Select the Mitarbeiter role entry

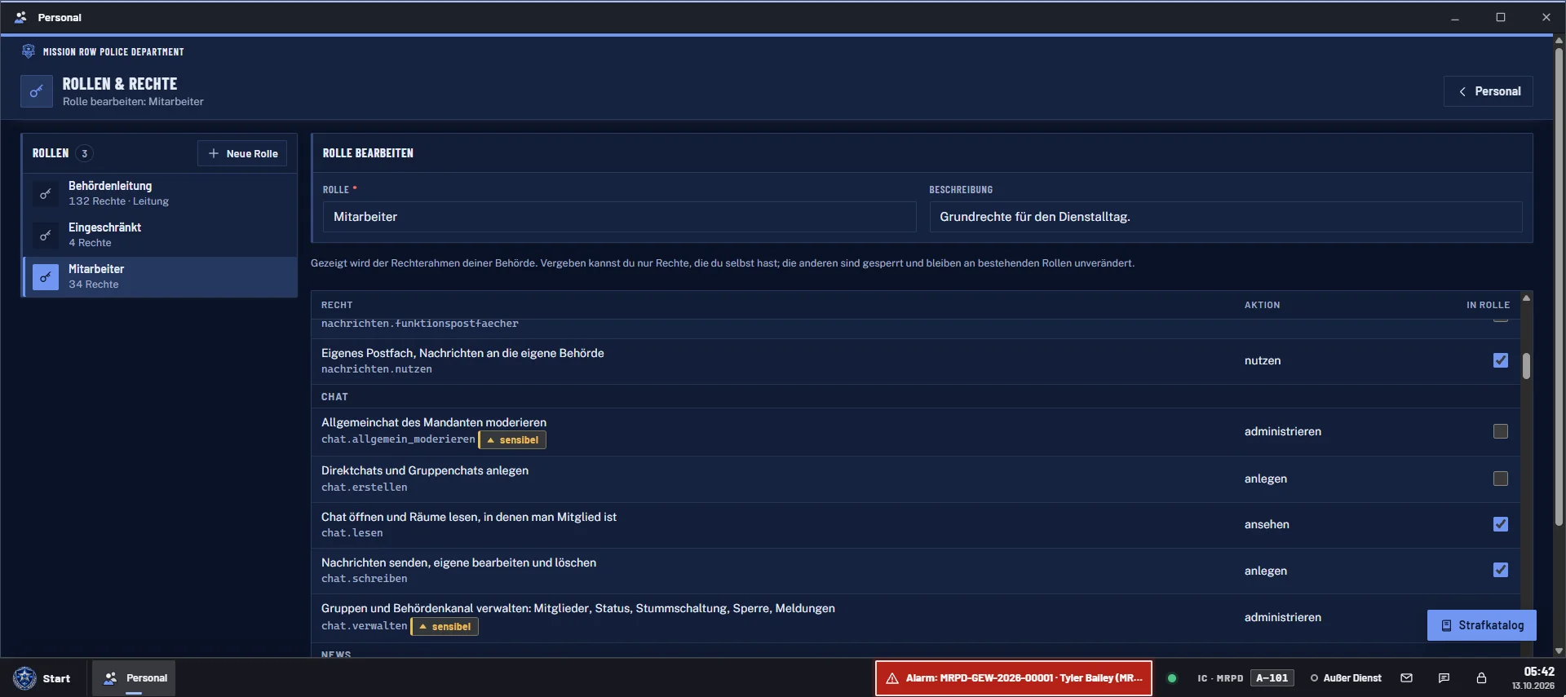(x=160, y=277)
